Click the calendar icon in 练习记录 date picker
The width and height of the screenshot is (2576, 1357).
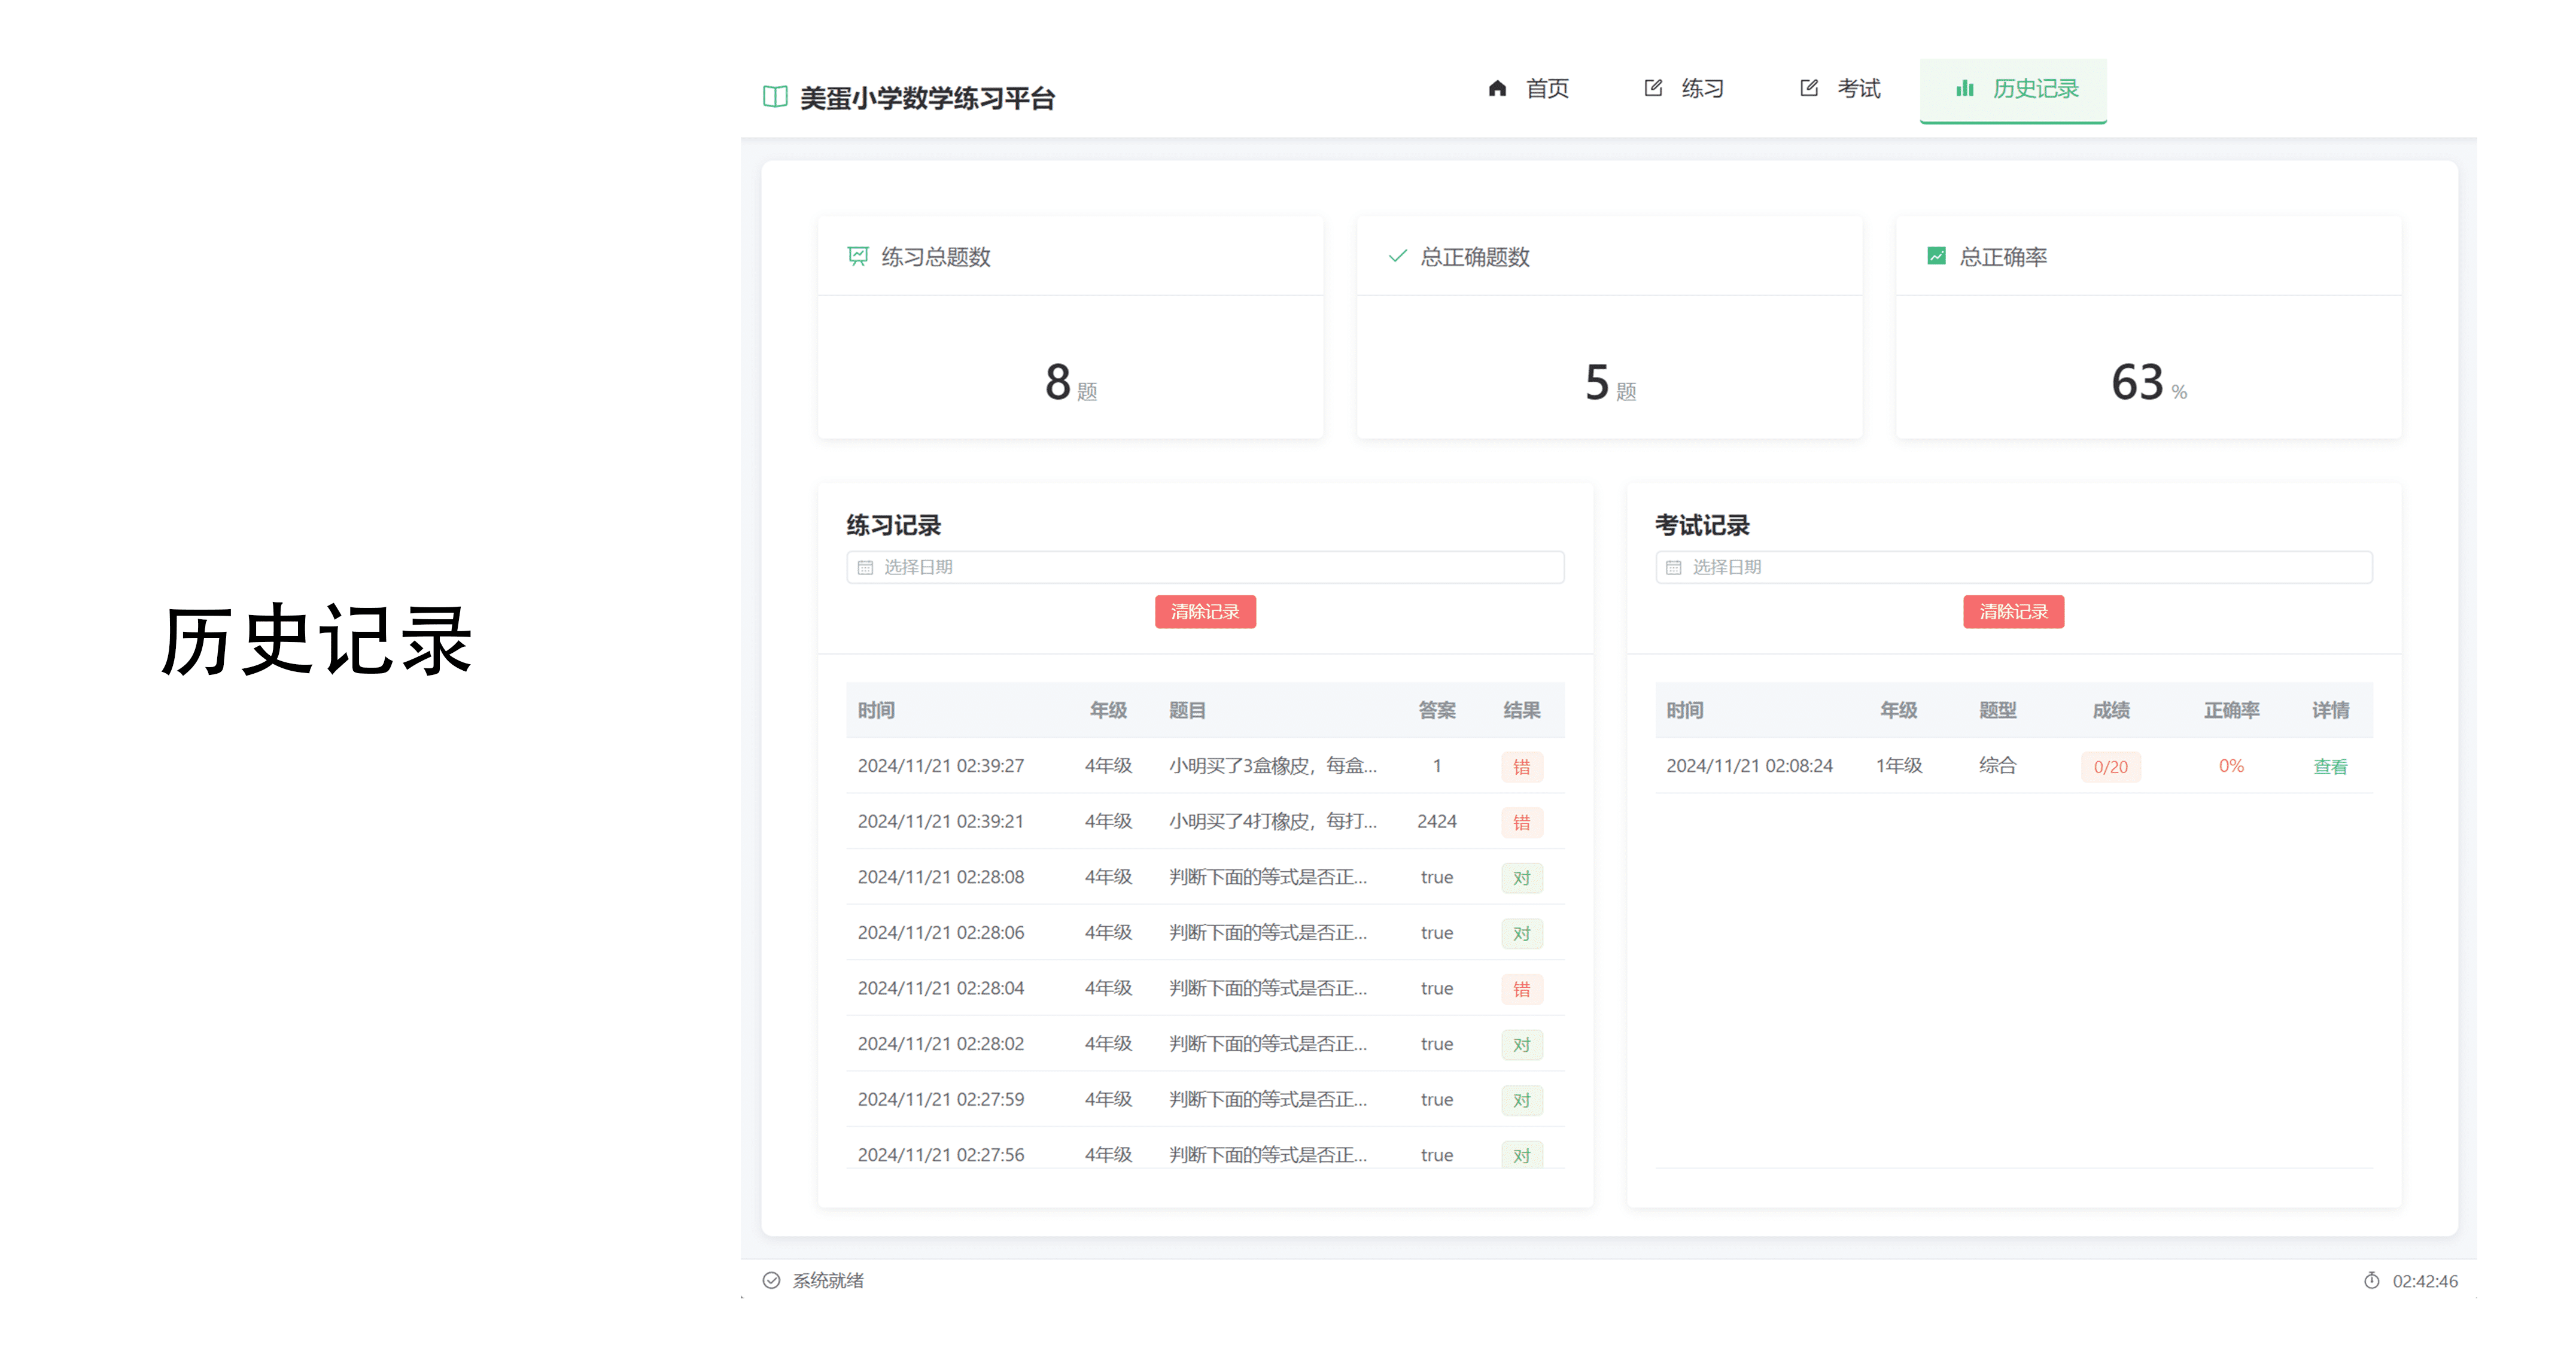pyautogui.click(x=865, y=567)
